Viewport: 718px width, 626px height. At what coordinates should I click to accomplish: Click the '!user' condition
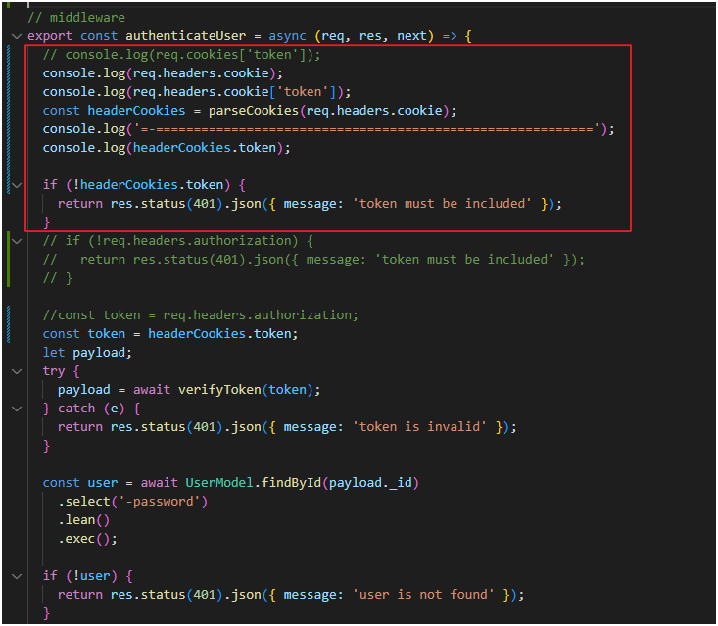click(91, 576)
